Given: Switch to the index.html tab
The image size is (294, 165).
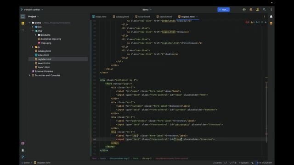Looking at the screenshot, I should [x=99, y=16].
